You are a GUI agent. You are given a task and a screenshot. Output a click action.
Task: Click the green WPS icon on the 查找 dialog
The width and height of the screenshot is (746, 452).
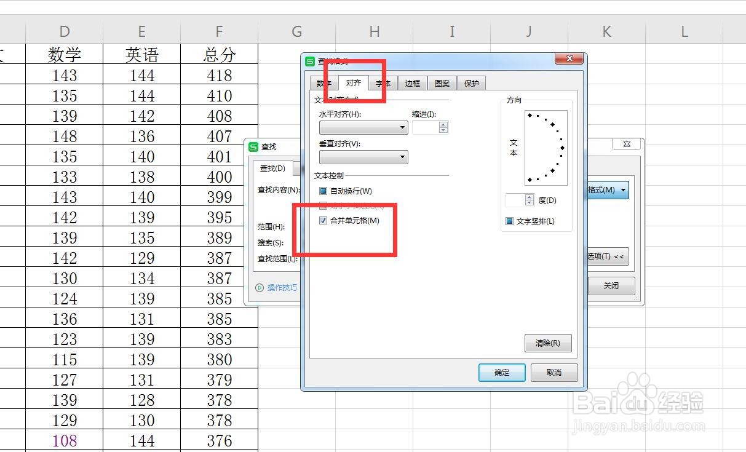point(252,146)
